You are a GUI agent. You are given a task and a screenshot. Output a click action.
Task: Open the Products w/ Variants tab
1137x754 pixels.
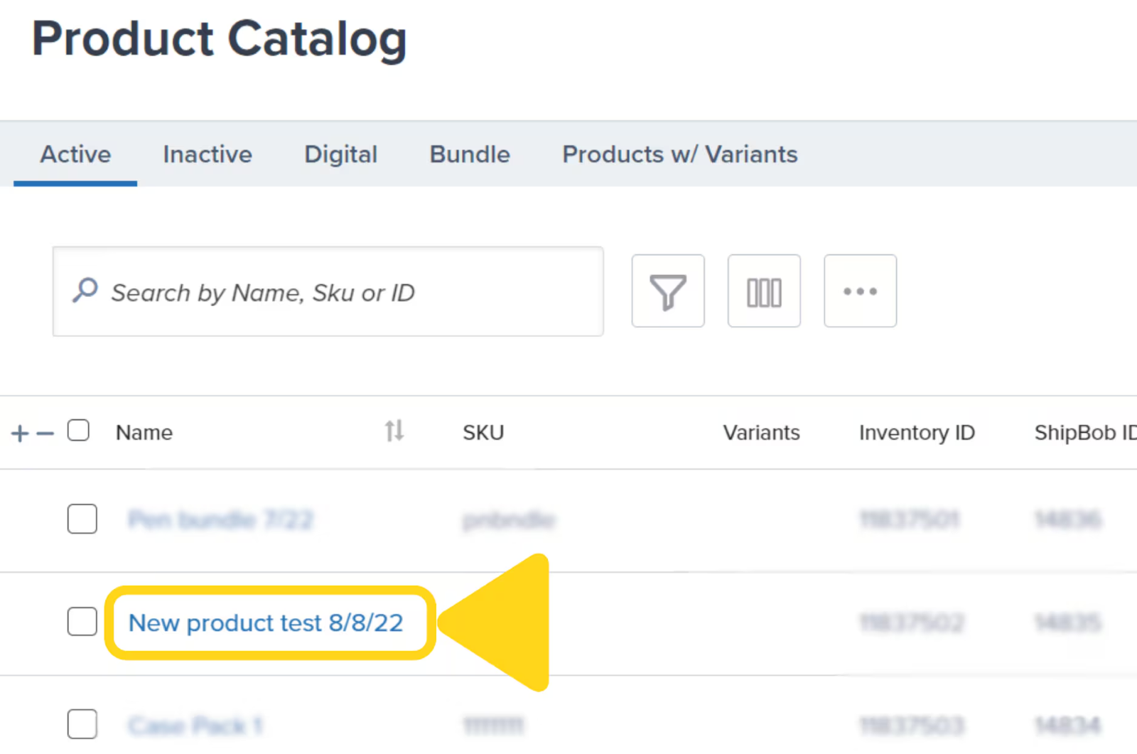point(679,154)
